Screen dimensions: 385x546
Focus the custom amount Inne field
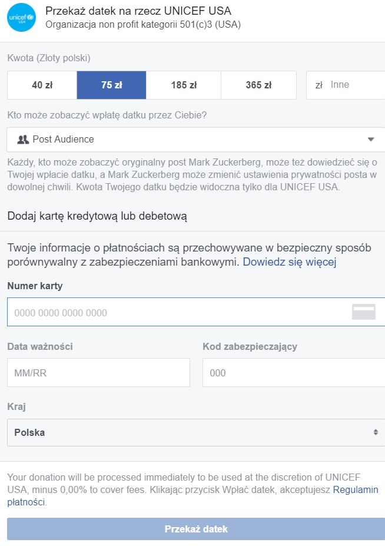click(x=346, y=85)
